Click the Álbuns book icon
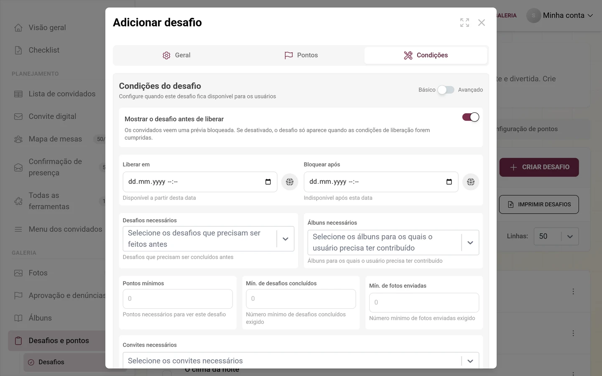 tap(18, 318)
